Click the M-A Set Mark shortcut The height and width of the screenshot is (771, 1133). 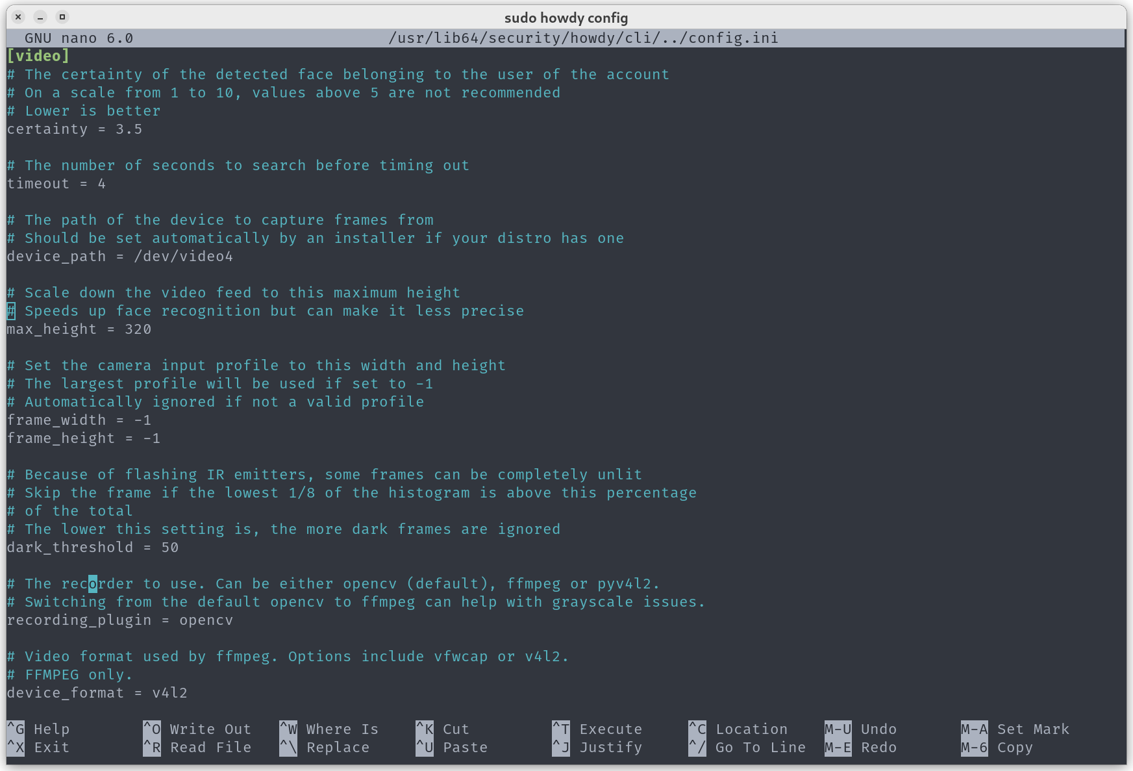(1015, 729)
